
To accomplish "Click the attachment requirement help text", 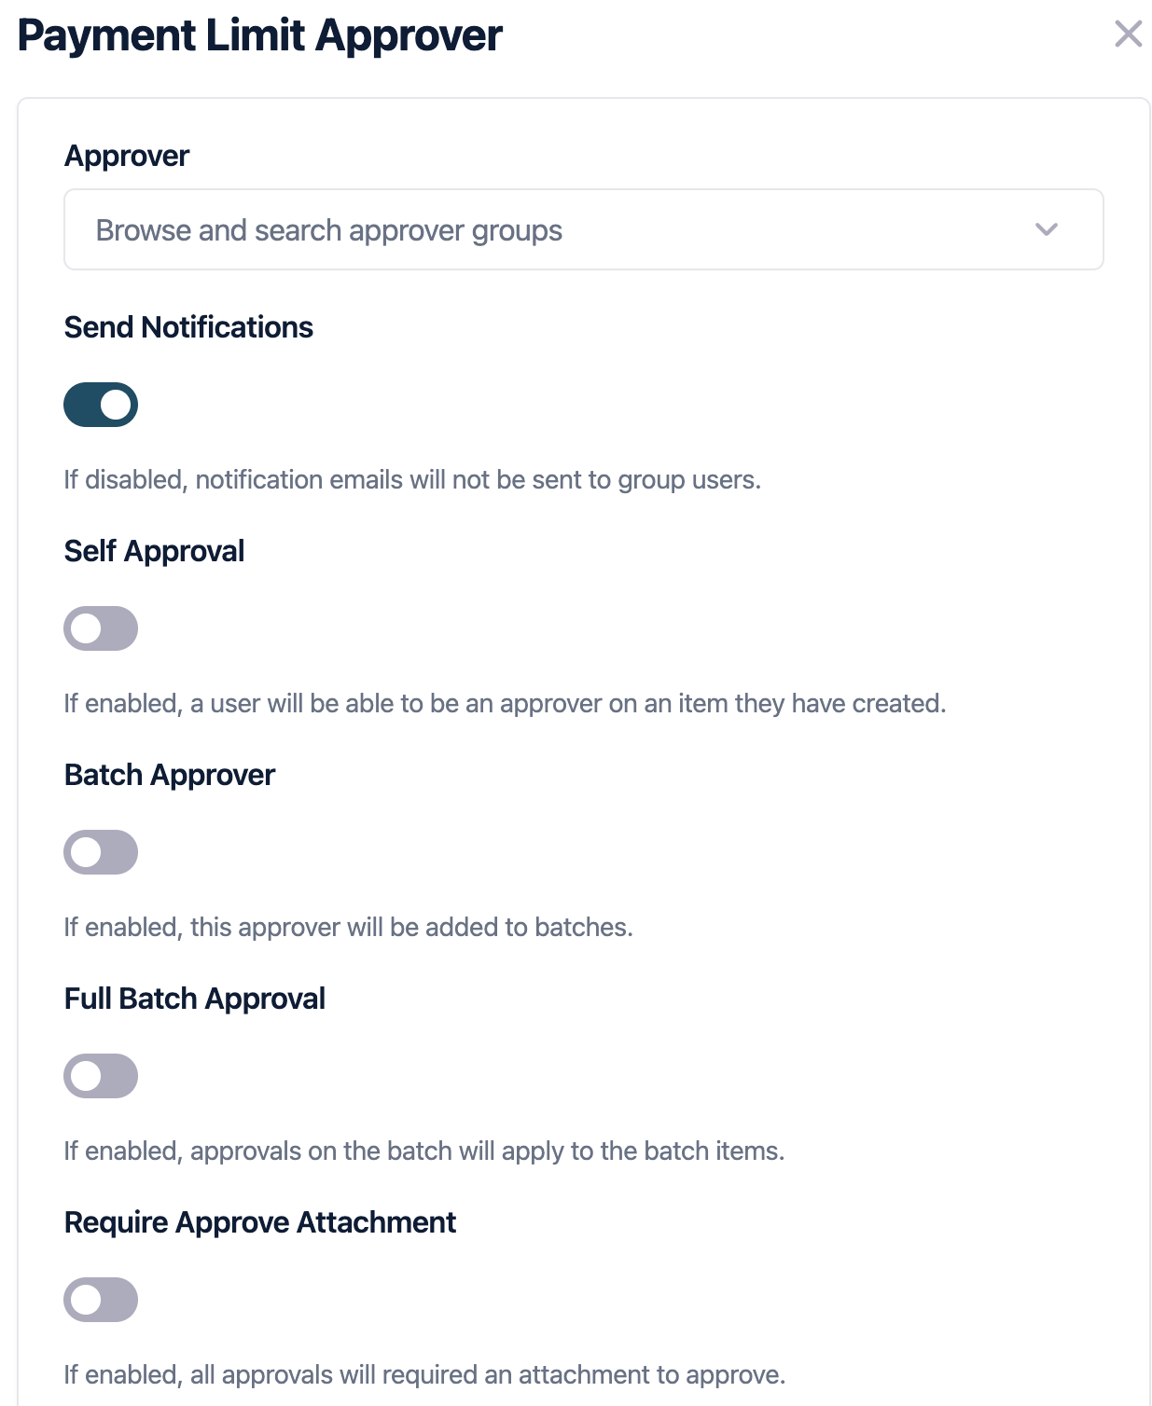I will [x=424, y=1375].
